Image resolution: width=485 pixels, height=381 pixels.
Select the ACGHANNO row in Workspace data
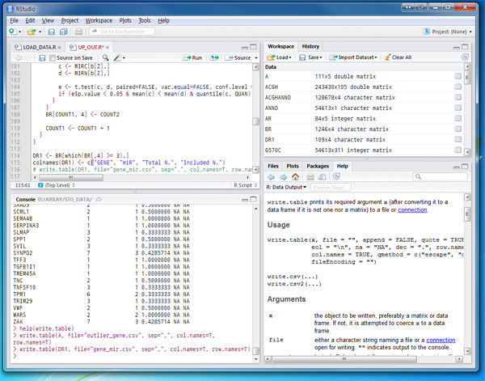363,98
